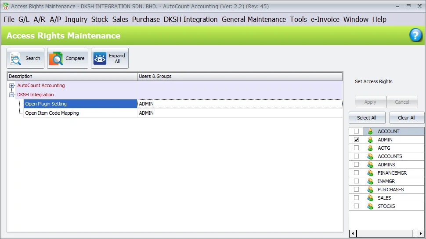This screenshot has width=426, height=239.
Task: Click the user list scroll right arrow
Action: 421,233
